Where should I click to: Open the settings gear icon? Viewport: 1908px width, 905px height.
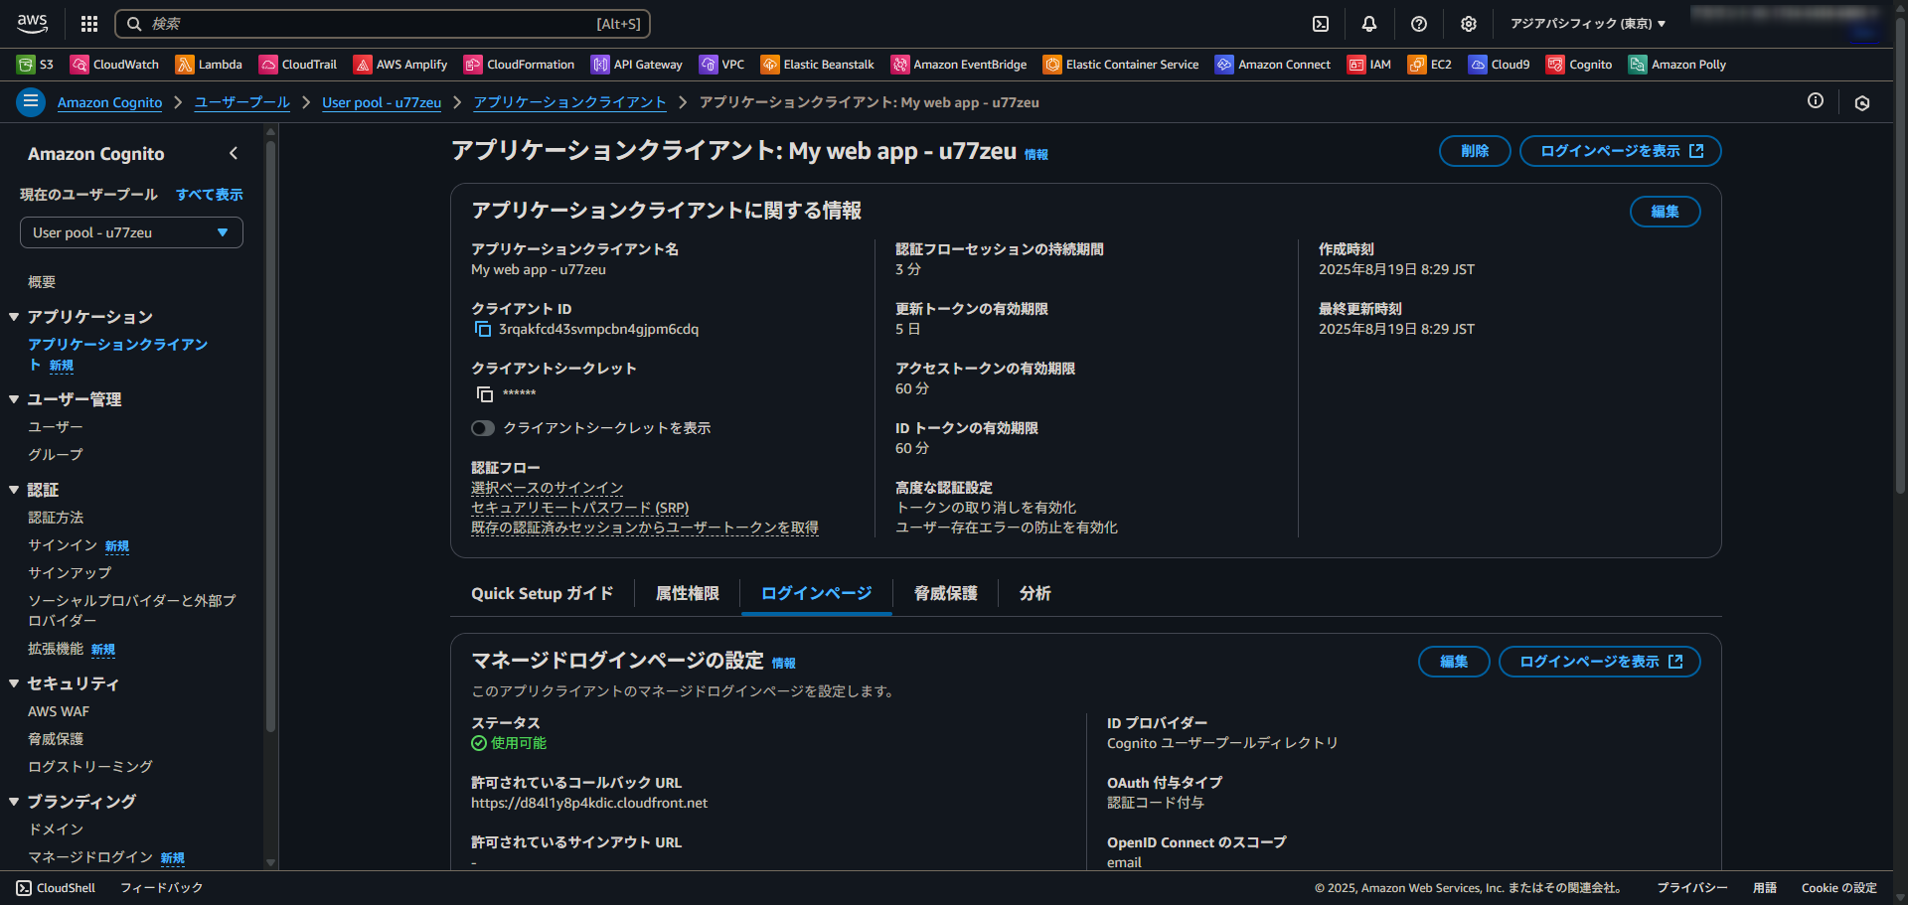pos(1469,24)
